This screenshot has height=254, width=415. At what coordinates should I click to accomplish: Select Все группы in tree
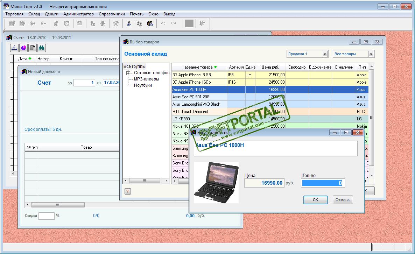pyautogui.click(x=134, y=66)
